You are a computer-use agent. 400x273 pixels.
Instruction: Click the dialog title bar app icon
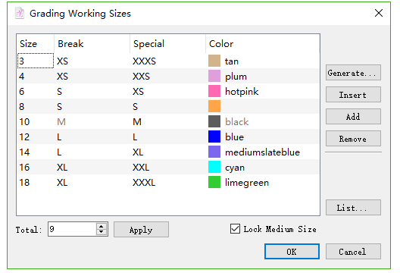coord(20,14)
